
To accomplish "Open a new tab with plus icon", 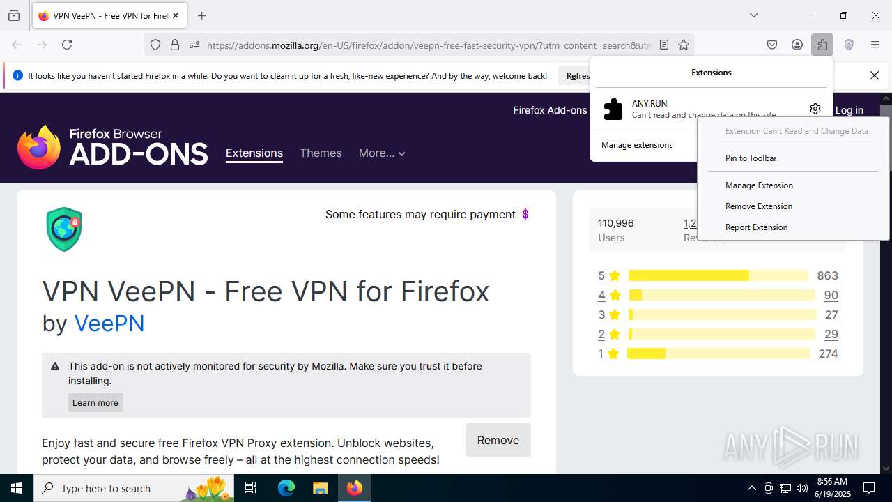I will pyautogui.click(x=202, y=15).
